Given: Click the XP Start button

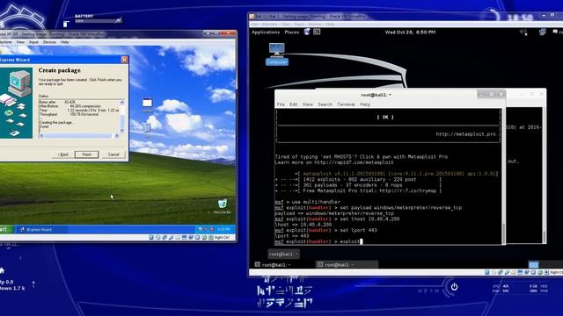Looking at the screenshot, I should (6, 229).
